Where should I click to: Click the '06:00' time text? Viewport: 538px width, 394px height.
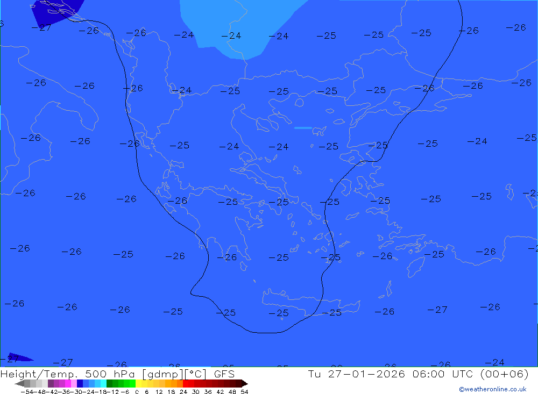pyautogui.click(x=429, y=374)
